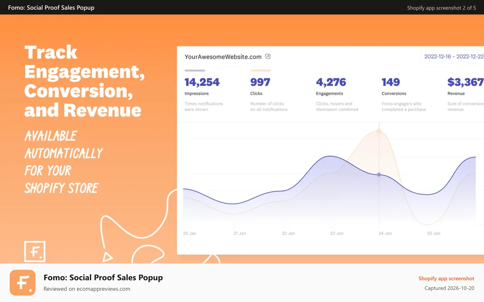Click the 'Track Engagement, Conversion, and Revenue' headline
484x302 pixels.
pos(85,81)
